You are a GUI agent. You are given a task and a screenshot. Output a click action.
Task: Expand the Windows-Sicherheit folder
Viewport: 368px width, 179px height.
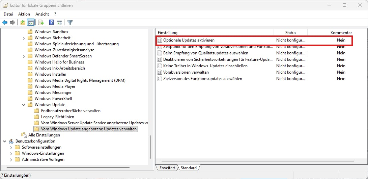24,38
